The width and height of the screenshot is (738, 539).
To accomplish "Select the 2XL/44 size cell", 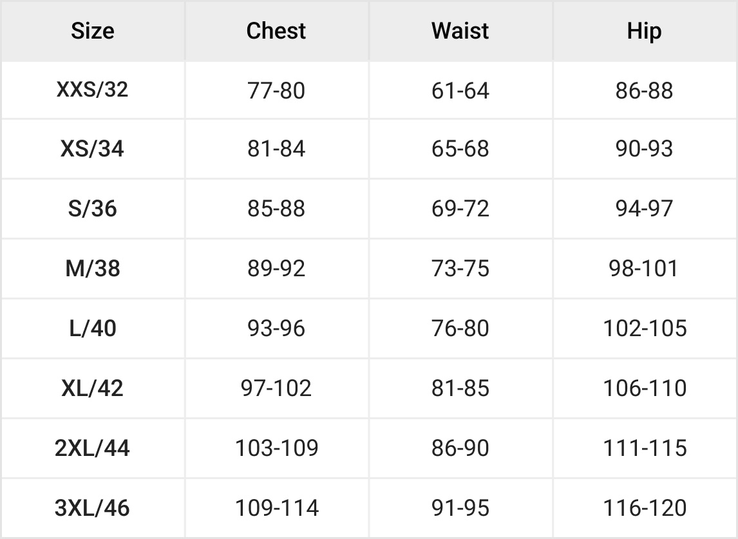I will [x=93, y=448].
